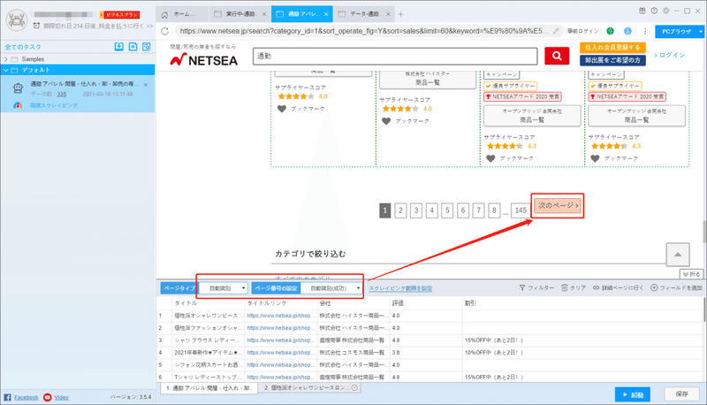Click 次のページ next page button

tap(558, 206)
